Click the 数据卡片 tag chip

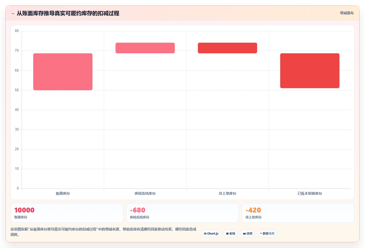point(267,233)
